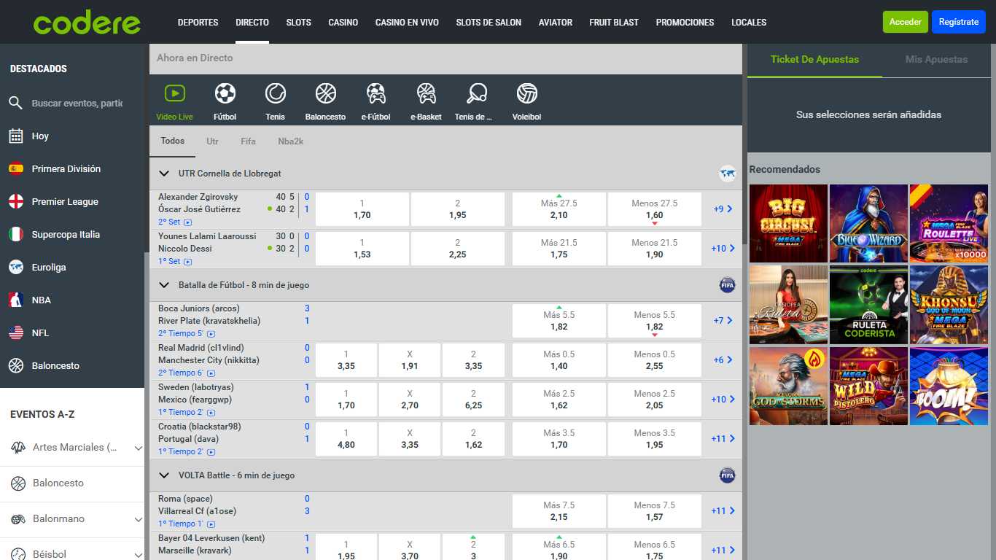The width and height of the screenshot is (996, 560).
Task: Open +9 more markets for Zgirovsky match
Action: tap(723, 209)
